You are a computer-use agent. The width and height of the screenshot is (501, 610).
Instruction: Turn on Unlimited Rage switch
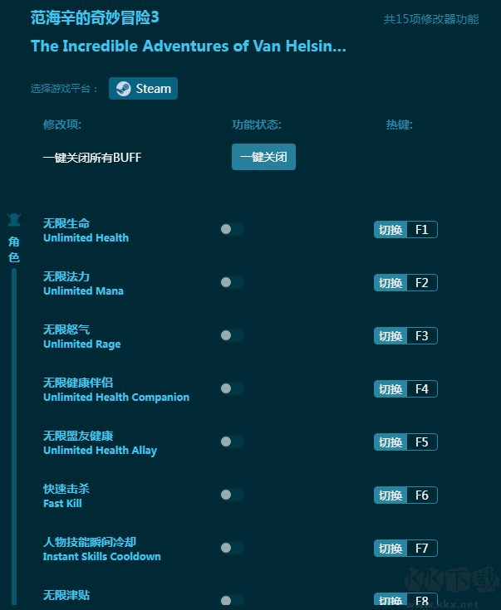tap(232, 335)
